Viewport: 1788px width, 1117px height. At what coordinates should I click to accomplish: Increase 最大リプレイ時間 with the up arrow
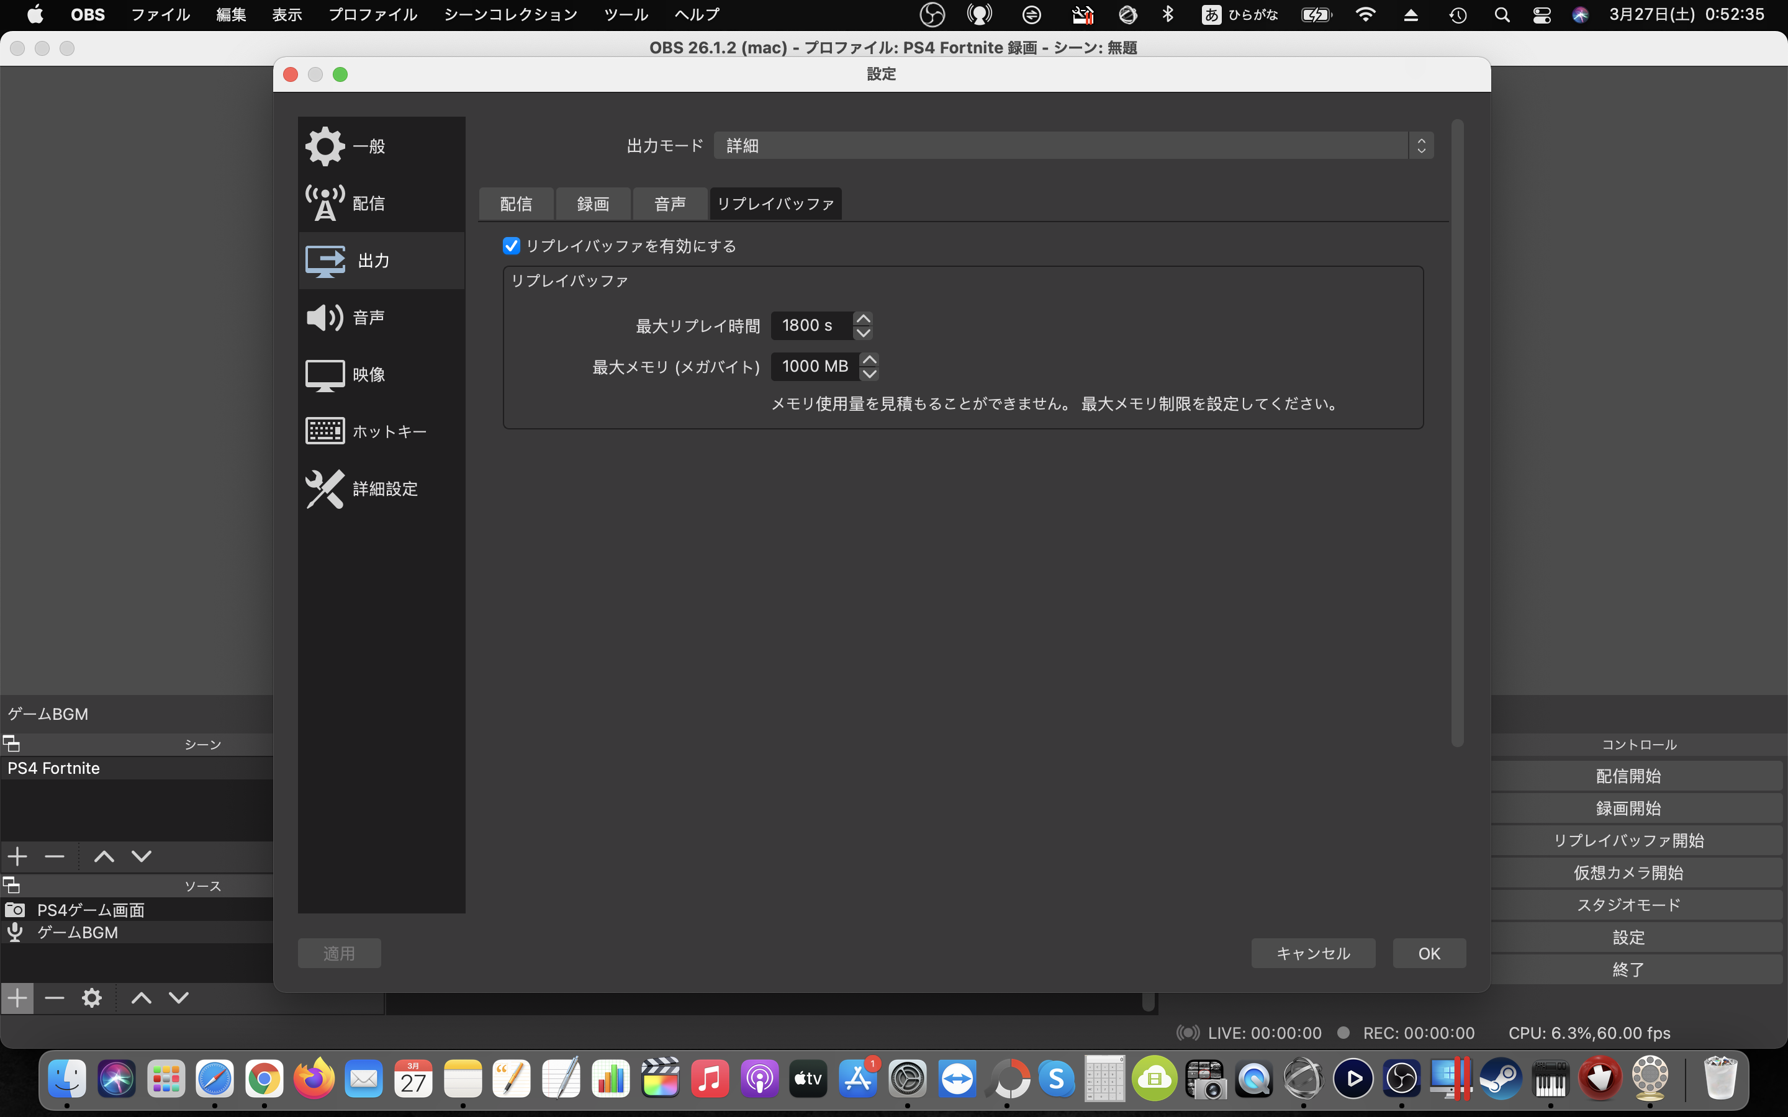862,318
